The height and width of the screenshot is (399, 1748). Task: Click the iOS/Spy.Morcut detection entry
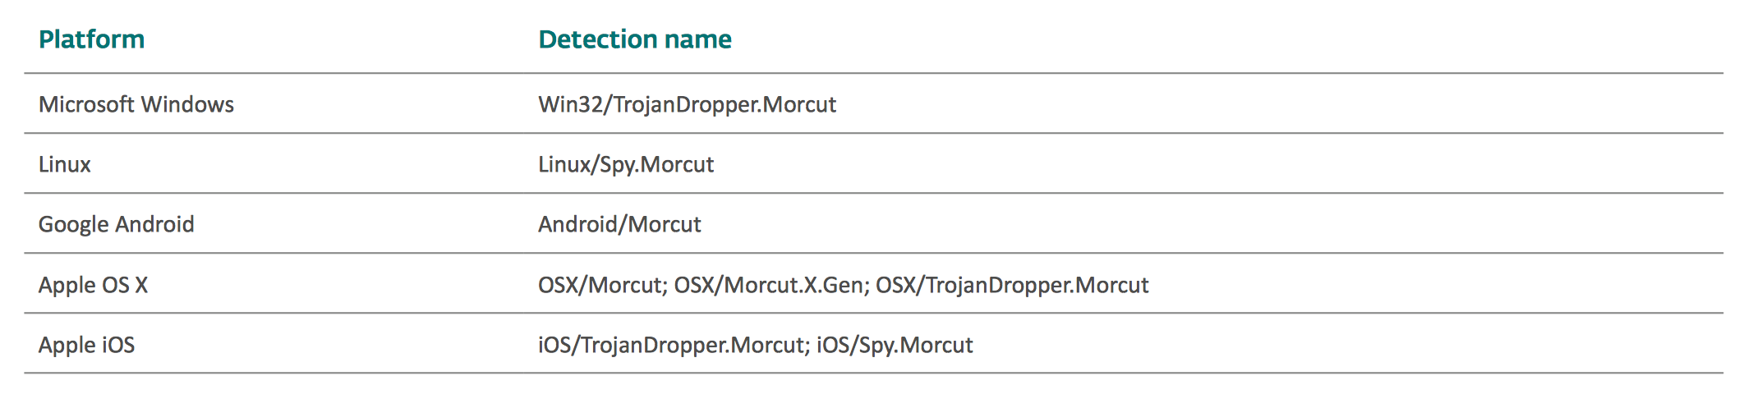click(x=895, y=345)
